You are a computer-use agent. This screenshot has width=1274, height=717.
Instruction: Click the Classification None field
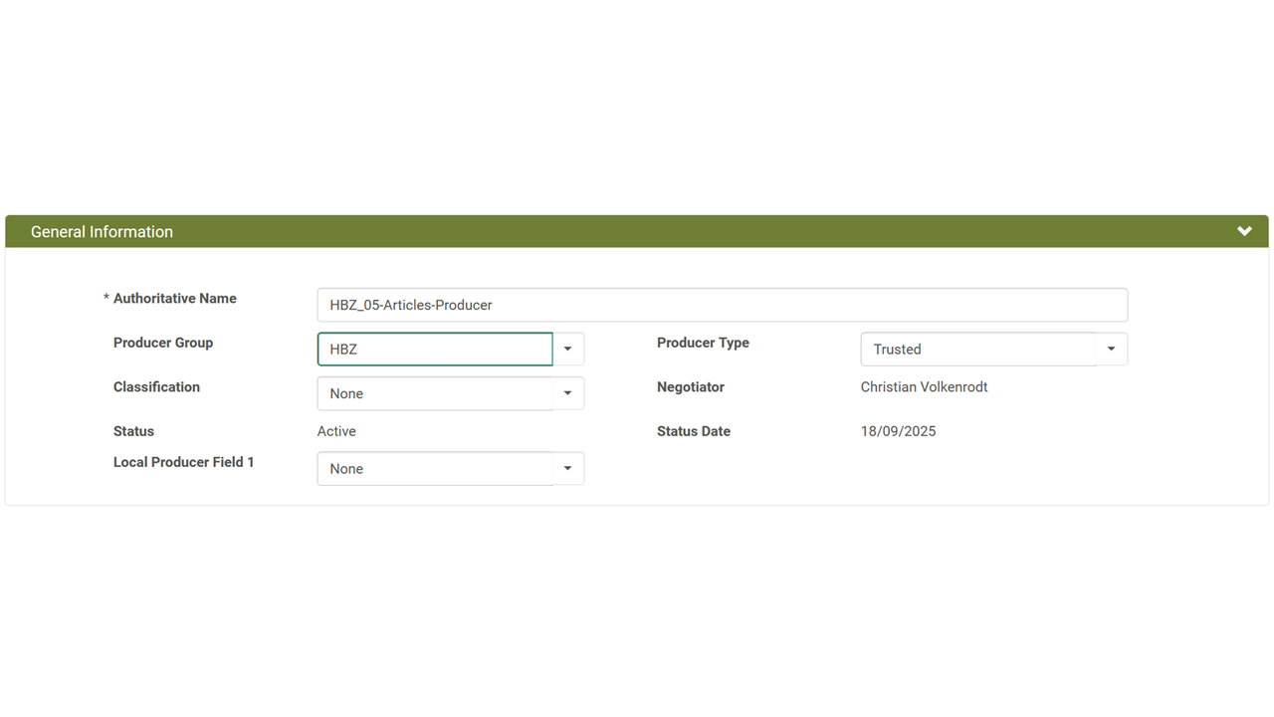click(x=435, y=393)
